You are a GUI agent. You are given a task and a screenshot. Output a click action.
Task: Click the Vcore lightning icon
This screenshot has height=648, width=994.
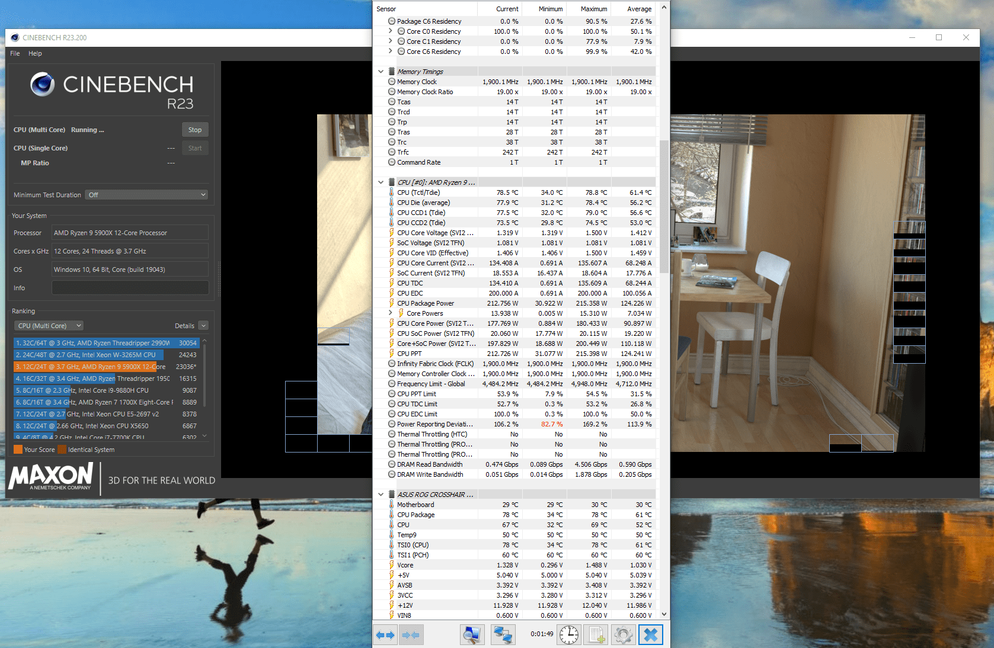pos(391,565)
